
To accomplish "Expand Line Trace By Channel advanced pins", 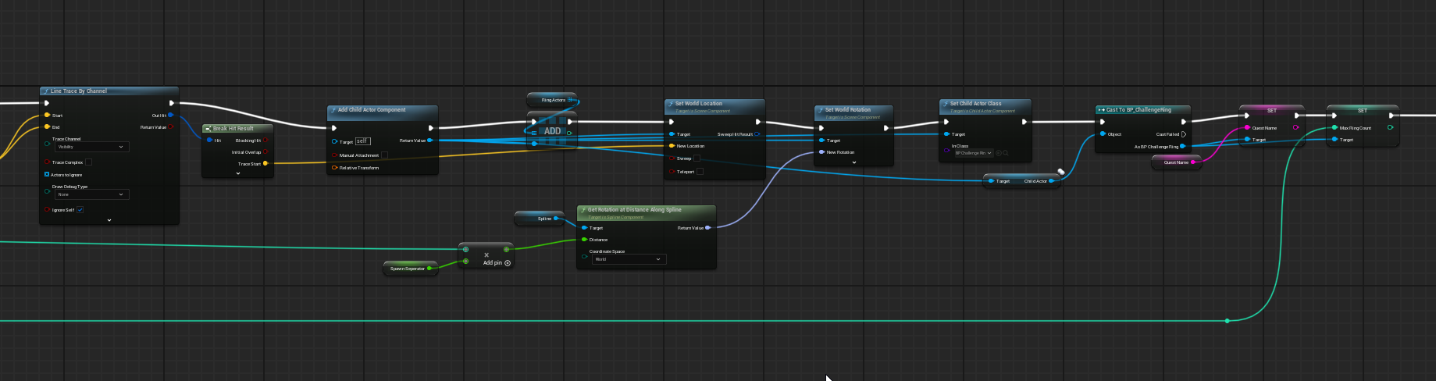I will click(x=109, y=220).
